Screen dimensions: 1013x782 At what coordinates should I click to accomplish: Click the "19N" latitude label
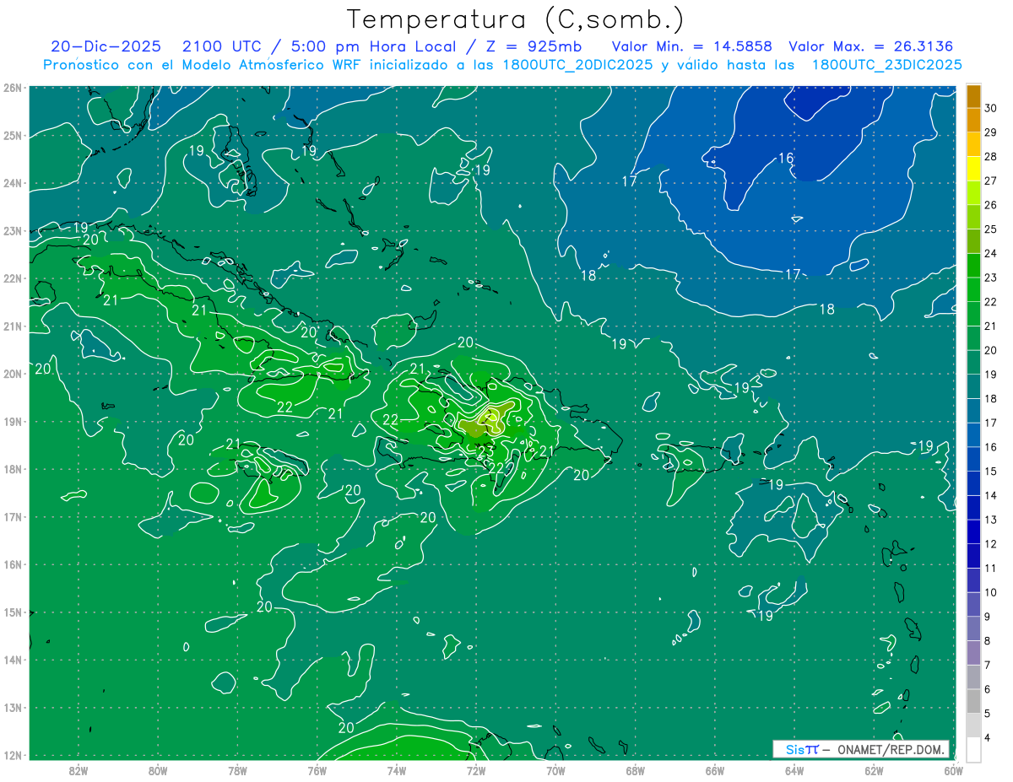tap(13, 421)
